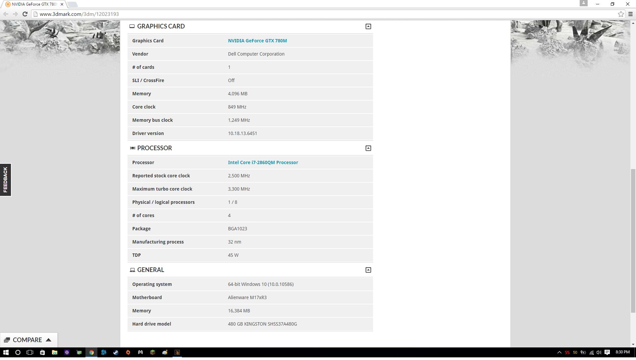
Task: Open the Intel Core i7-2860QM Processor link
Action: pos(263,162)
